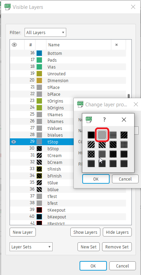The width and height of the screenshot is (141, 275).
Task: Click the tFinish layer pattern swatch
Action: (x=39, y=169)
